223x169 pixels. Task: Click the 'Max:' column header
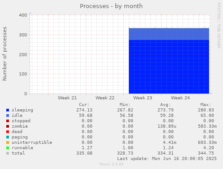206,105
